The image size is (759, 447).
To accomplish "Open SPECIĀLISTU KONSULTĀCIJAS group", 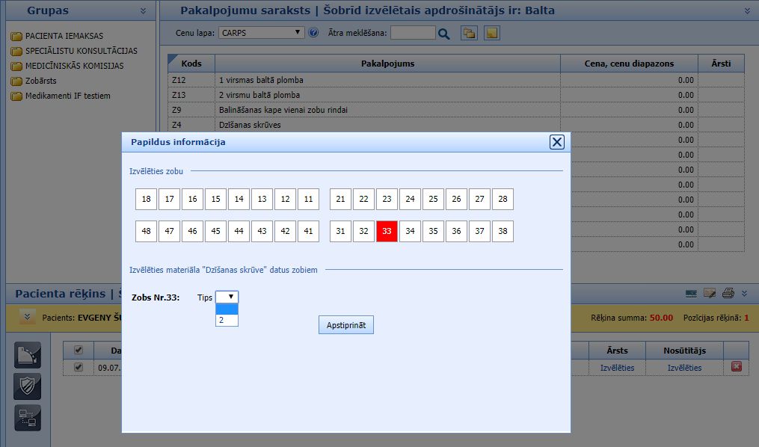I will point(81,51).
